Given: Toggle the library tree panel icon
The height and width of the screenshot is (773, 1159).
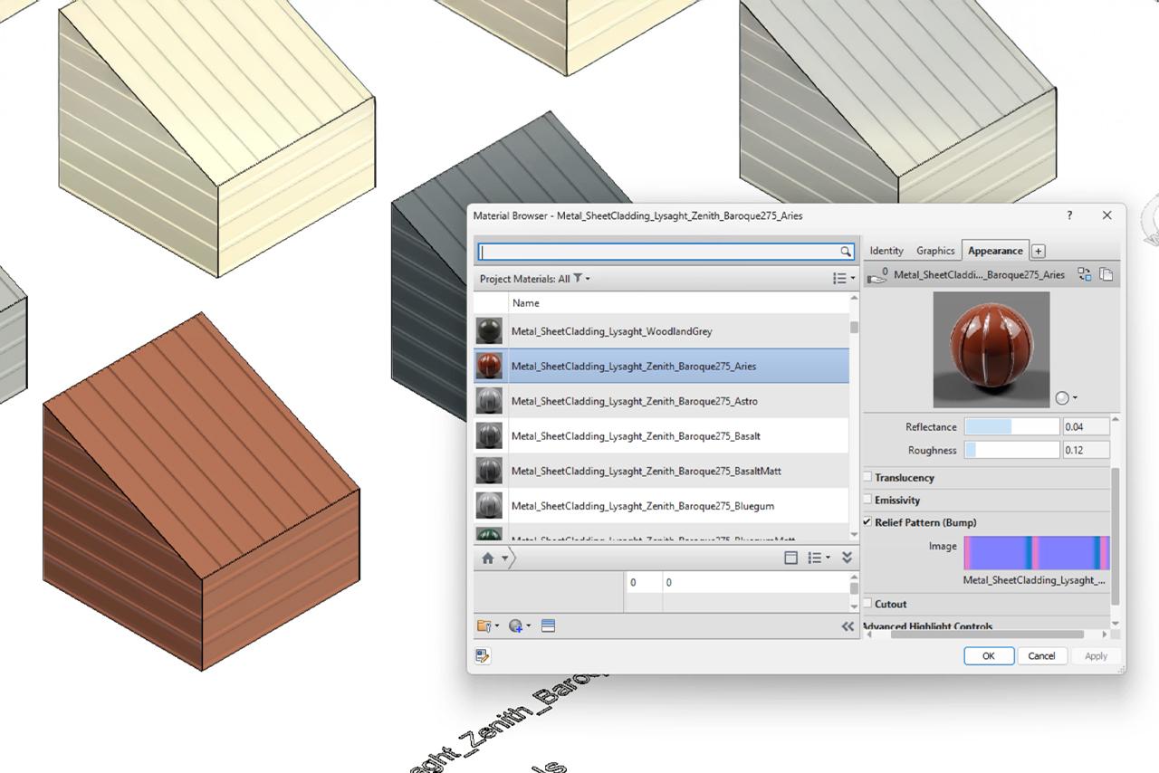Looking at the screenshot, I should click(790, 558).
